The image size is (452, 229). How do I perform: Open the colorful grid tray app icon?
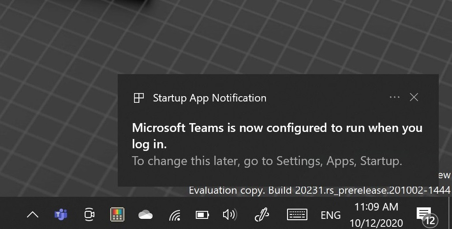(117, 215)
